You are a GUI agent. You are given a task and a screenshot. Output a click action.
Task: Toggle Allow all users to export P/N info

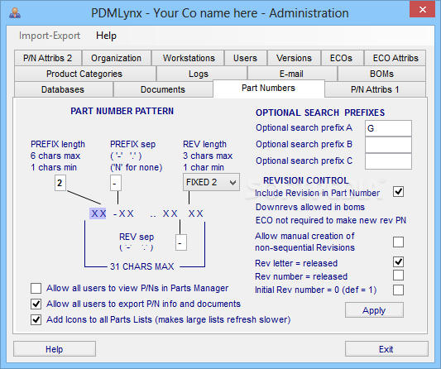pyautogui.click(x=36, y=304)
